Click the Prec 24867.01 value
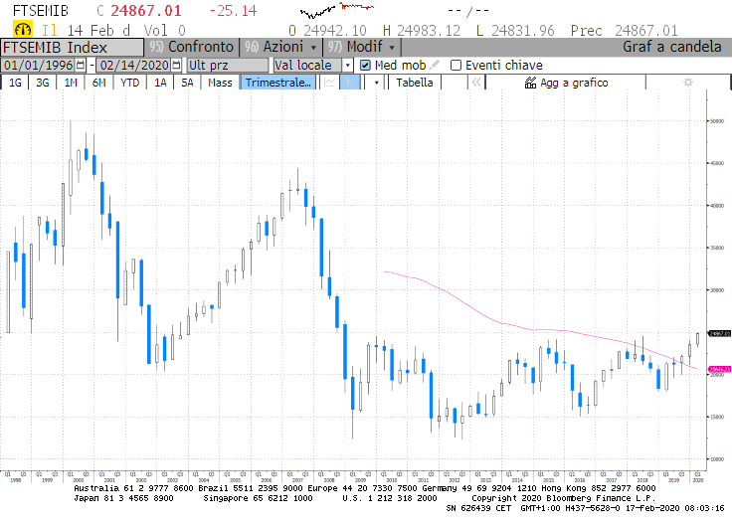Screen dimensions: 732x527 click(x=624, y=31)
